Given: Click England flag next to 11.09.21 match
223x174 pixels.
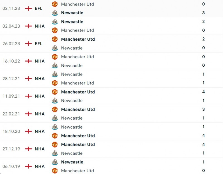Looking at the screenshot, I should pyautogui.click(x=28, y=96).
